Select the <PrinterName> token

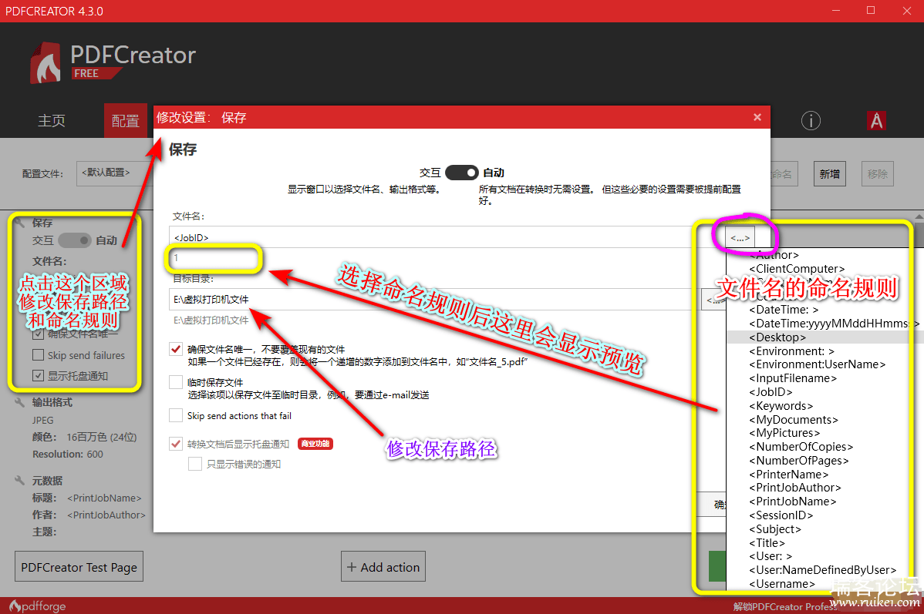coord(789,474)
